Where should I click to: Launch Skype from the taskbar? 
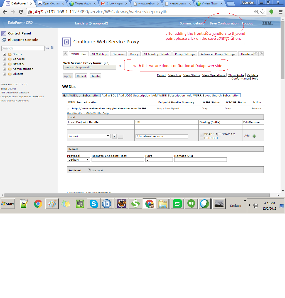(x=93, y=203)
